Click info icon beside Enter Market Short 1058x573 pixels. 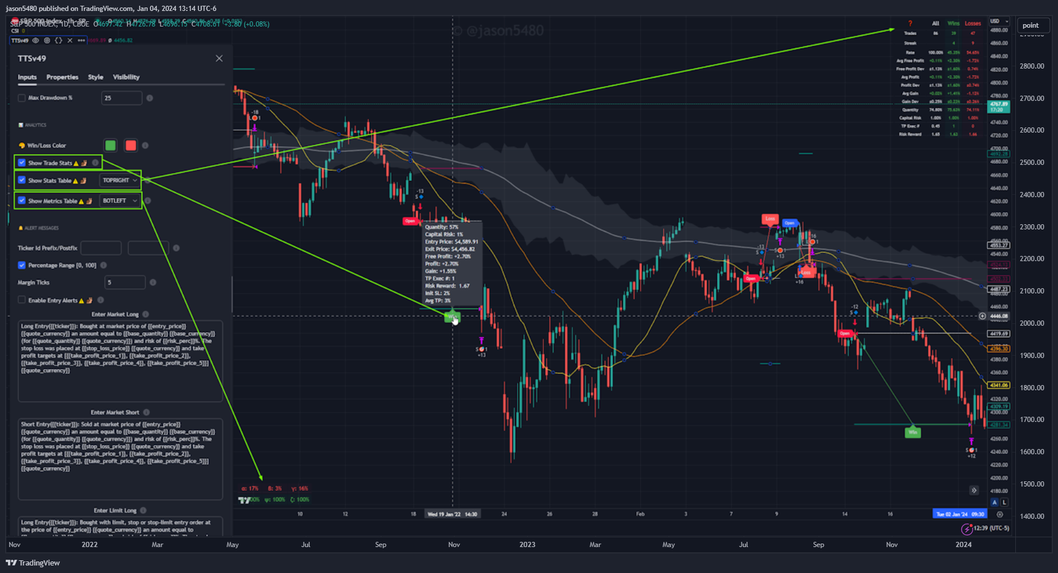147,412
